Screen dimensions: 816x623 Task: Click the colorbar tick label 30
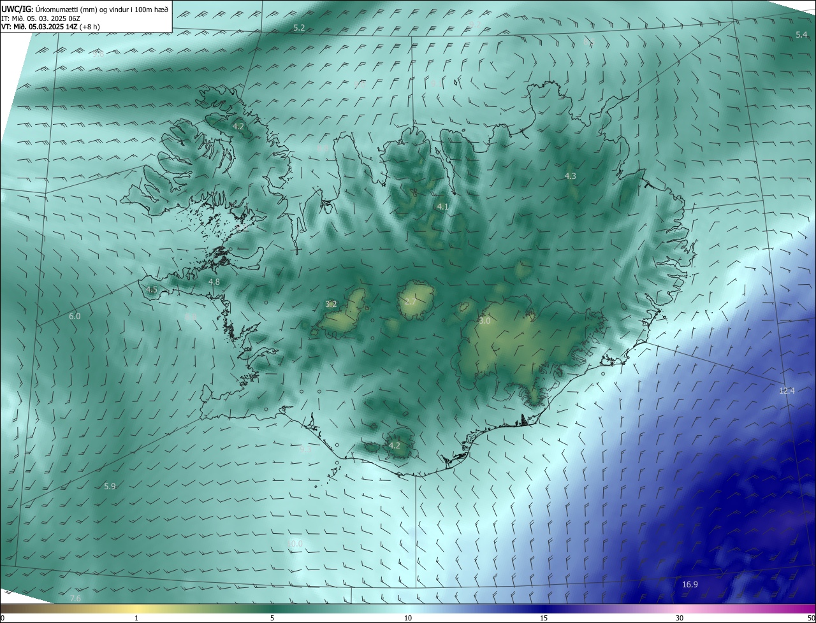pos(680,618)
